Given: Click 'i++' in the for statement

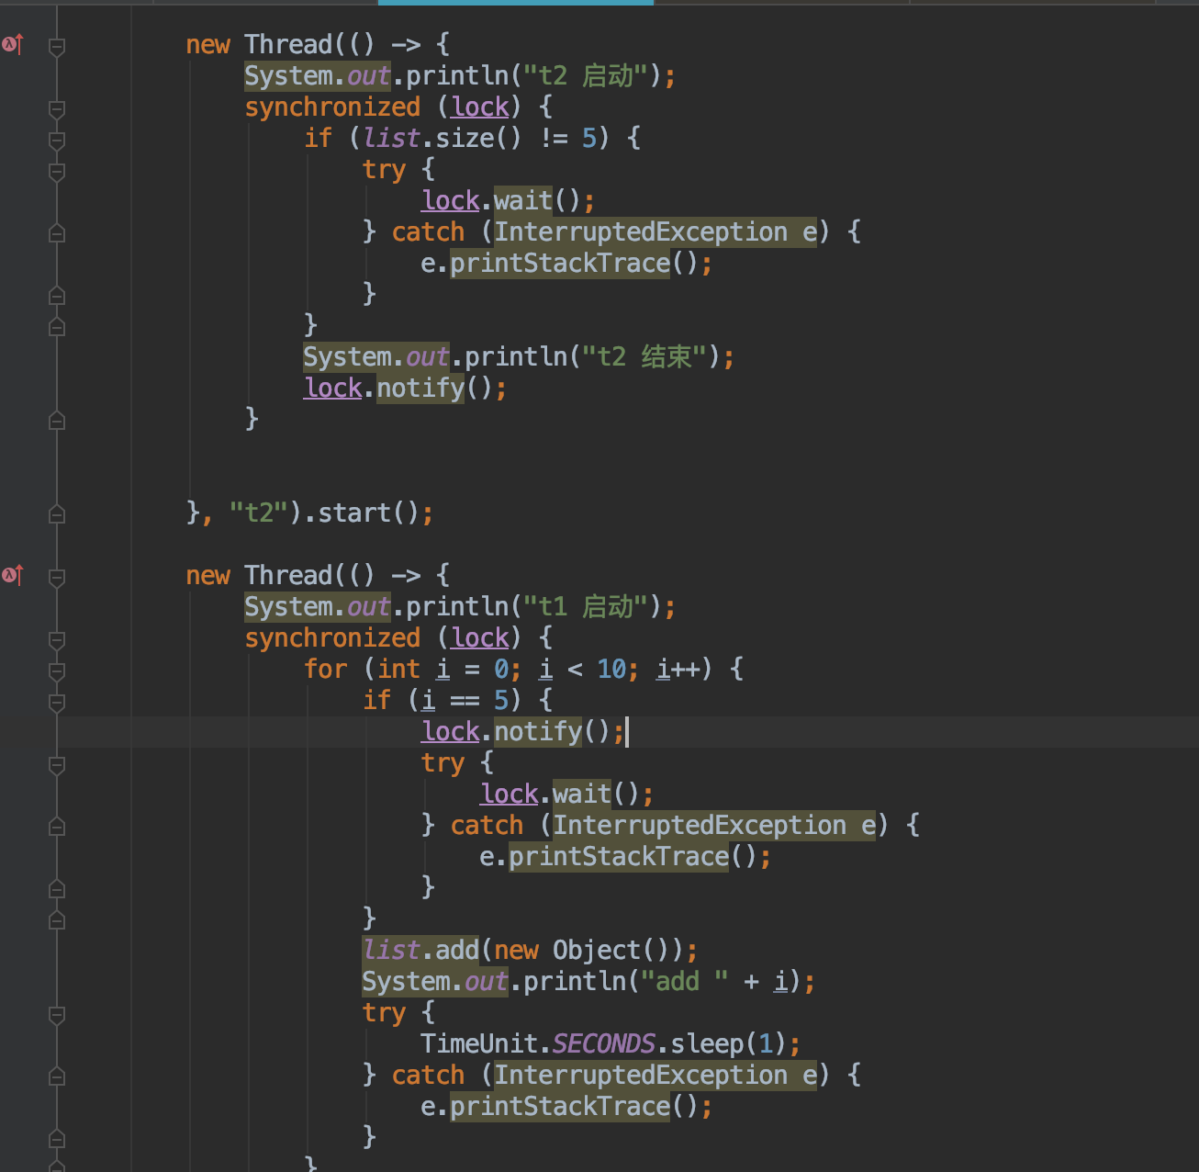Looking at the screenshot, I should (x=678, y=669).
